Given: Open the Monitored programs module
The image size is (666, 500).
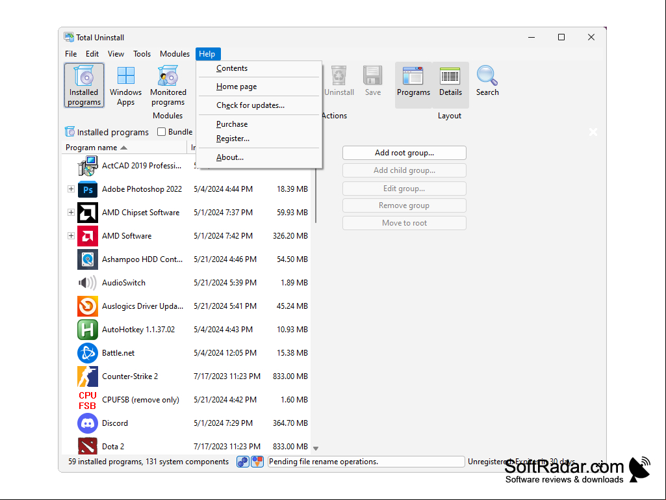Looking at the screenshot, I should click(x=168, y=85).
